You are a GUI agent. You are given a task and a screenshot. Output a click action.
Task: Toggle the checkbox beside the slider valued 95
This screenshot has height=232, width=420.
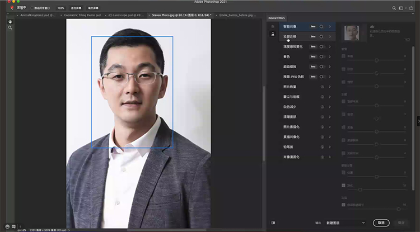click(343, 205)
